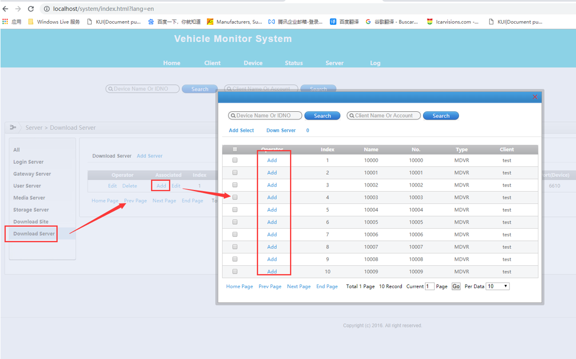Viewport: 576px width, 359px height.
Task: Go to the Device menu
Action: [x=253, y=63]
